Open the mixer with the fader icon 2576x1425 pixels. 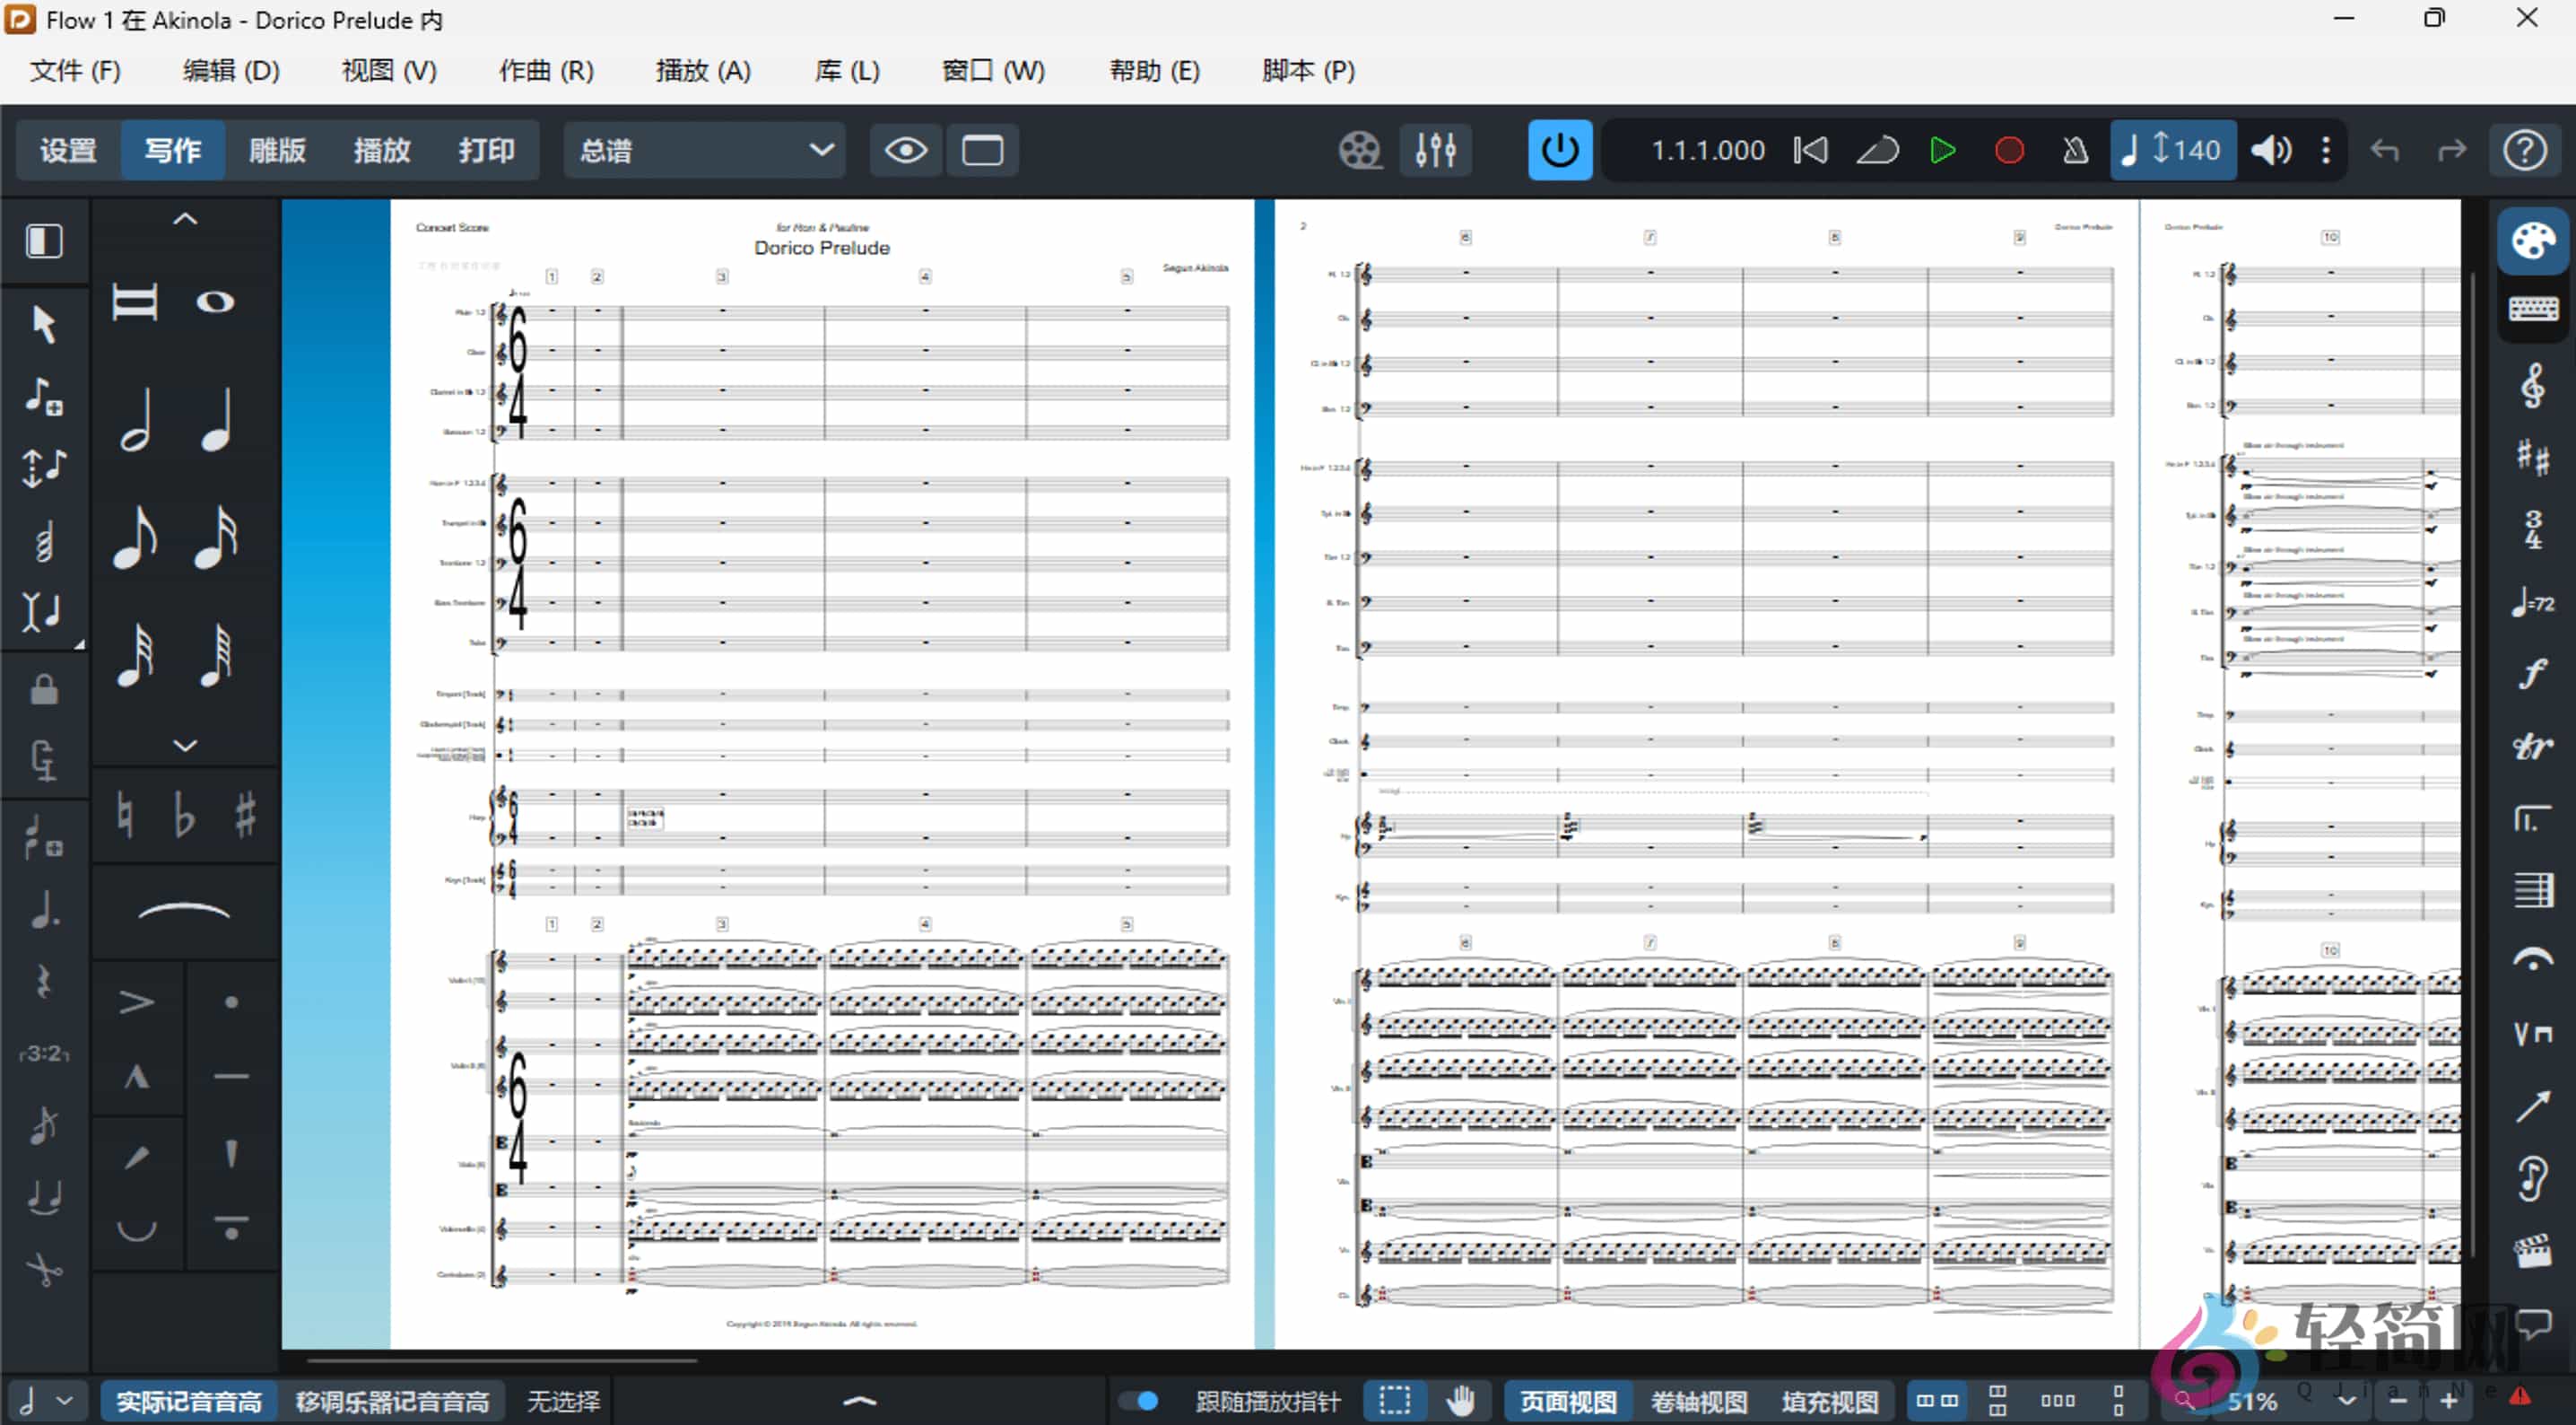1435,149
